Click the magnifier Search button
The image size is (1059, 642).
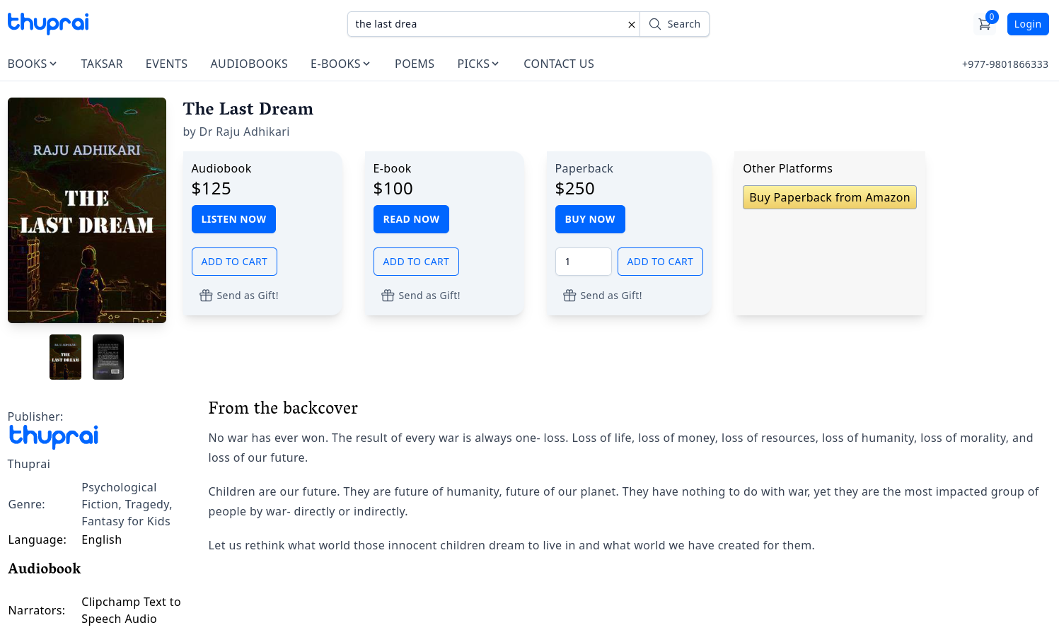pyautogui.click(x=674, y=24)
